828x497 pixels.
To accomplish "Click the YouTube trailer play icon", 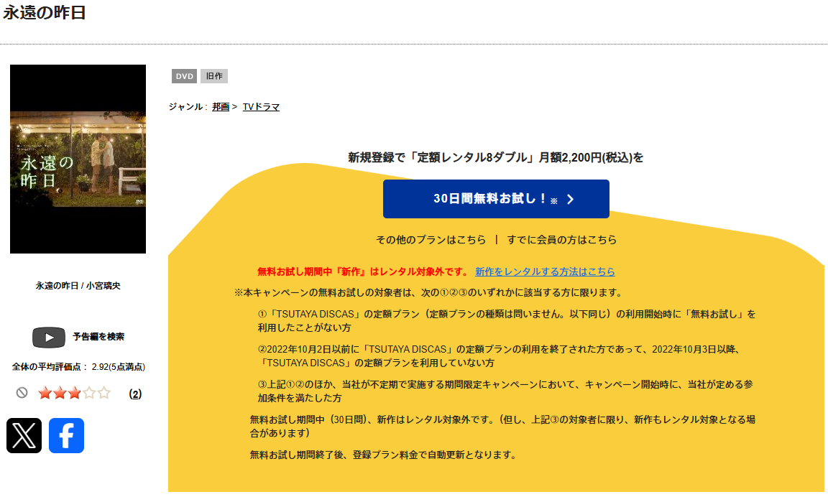I will [x=49, y=337].
